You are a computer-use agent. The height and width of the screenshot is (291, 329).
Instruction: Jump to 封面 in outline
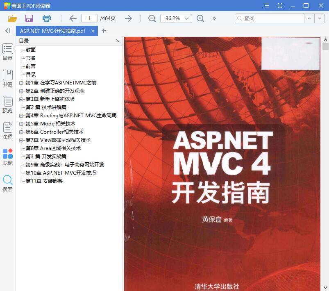click(x=31, y=50)
